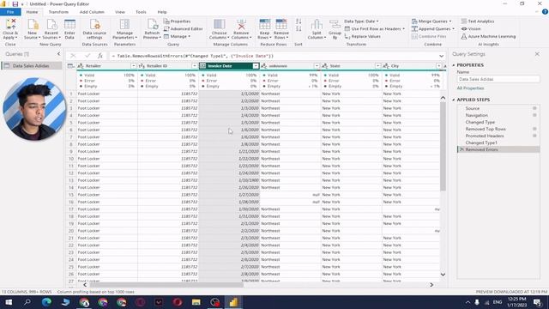Click Replace Values
The width and height of the screenshot is (549, 309).
click(x=362, y=36)
